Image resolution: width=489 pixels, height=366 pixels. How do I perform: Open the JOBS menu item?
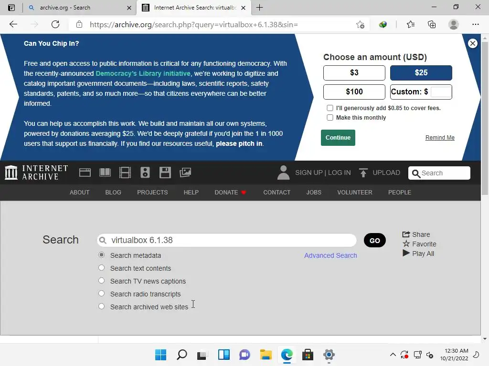coord(314,193)
